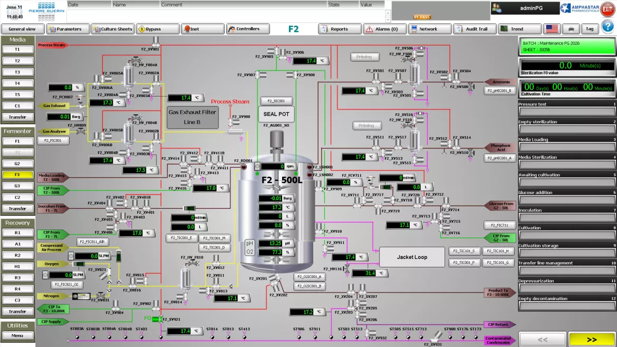Open the Audit Trail view
Viewport: 617px width, 347px height.
pos(474,28)
